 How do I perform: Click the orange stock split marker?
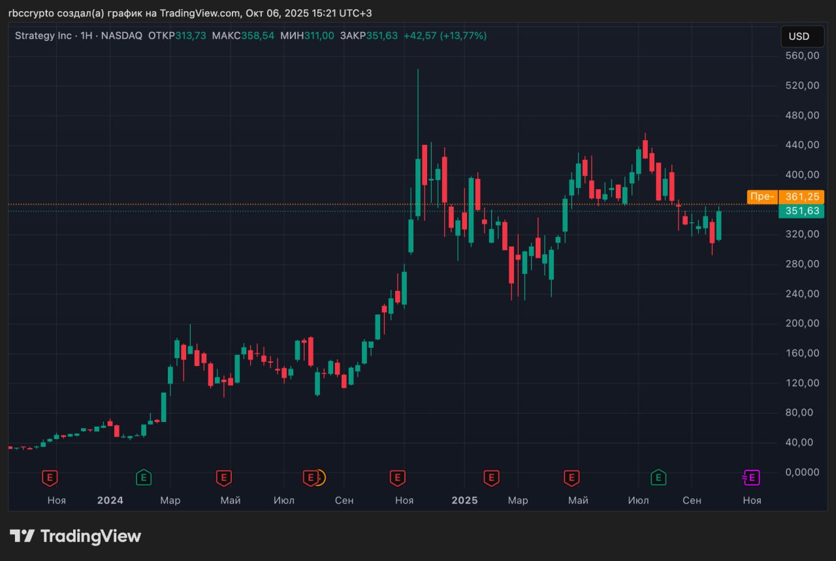pos(319,478)
